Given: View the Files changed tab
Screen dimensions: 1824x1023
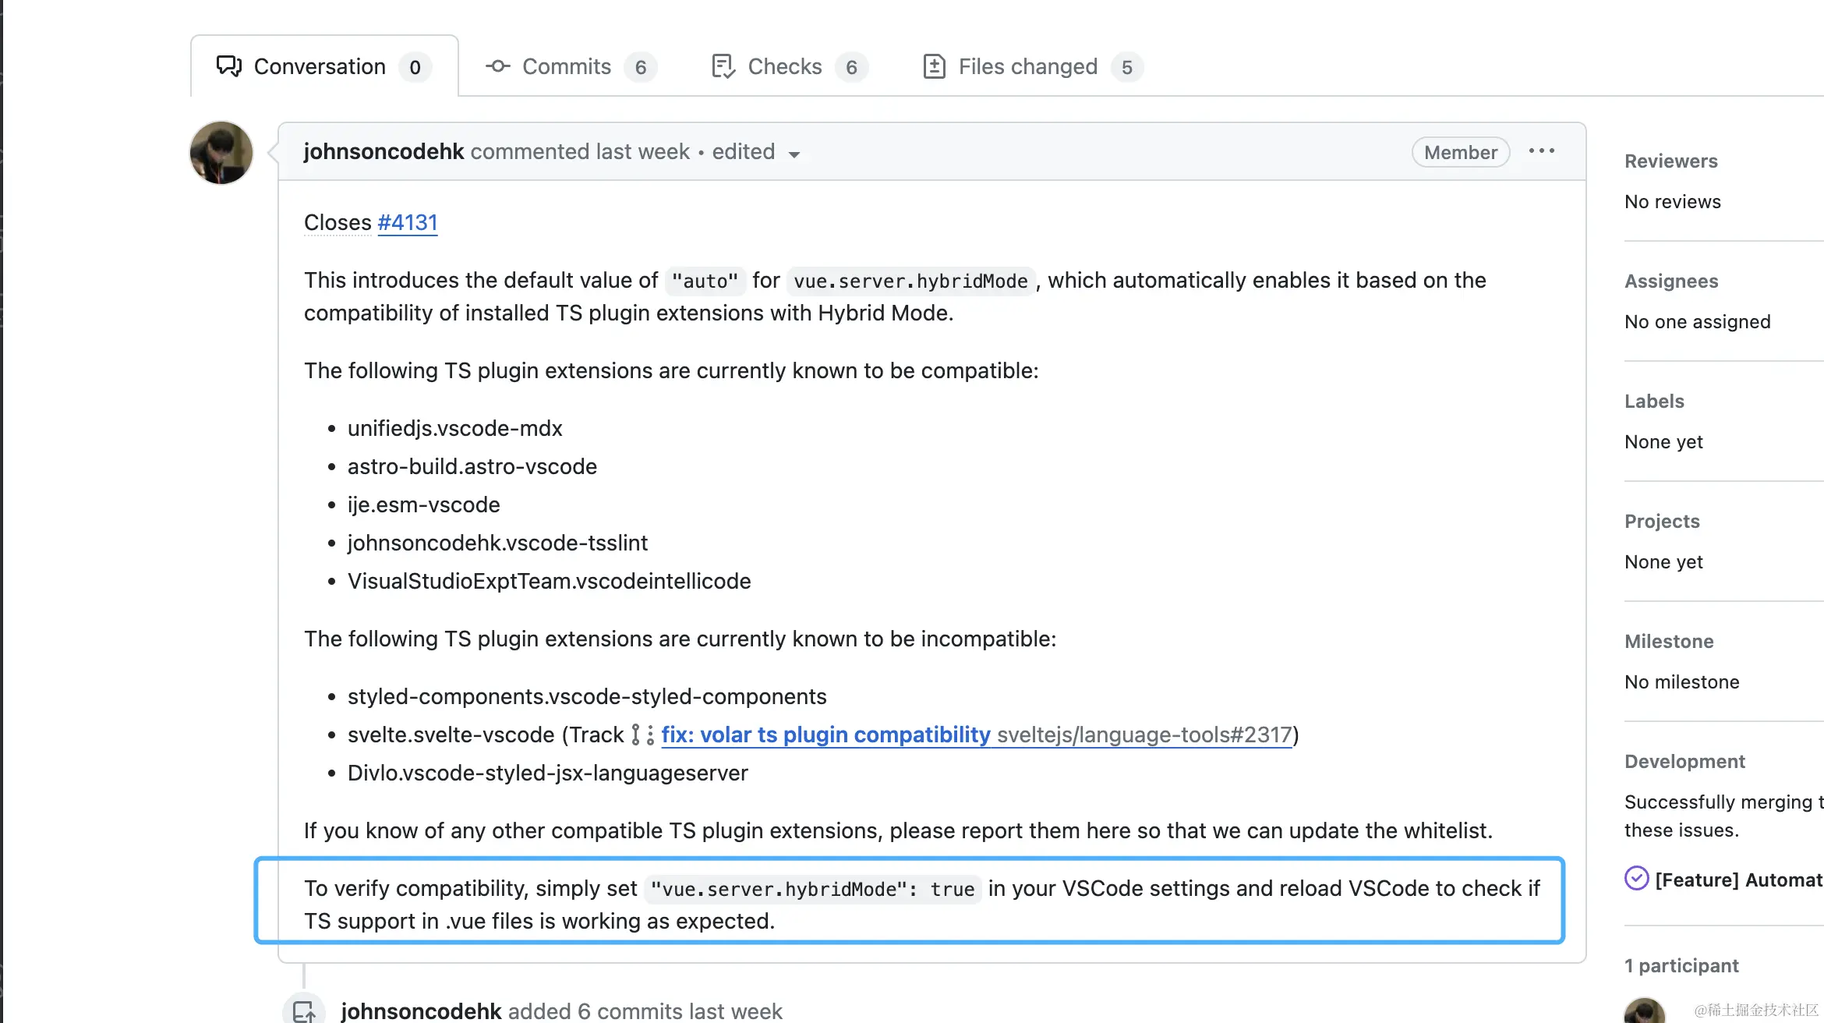Looking at the screenshot, I should tap(1027, 67).
